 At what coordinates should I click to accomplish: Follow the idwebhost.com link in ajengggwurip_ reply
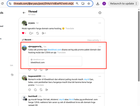point(54,50)
